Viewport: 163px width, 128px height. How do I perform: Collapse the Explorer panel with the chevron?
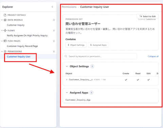(52, 7)
